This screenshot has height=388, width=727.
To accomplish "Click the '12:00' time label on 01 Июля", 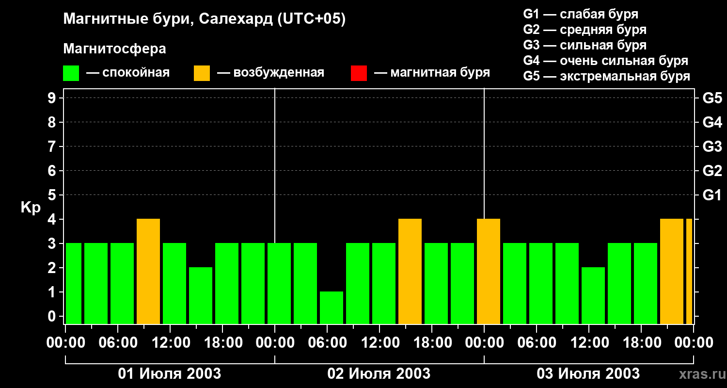I will (171, 343).
